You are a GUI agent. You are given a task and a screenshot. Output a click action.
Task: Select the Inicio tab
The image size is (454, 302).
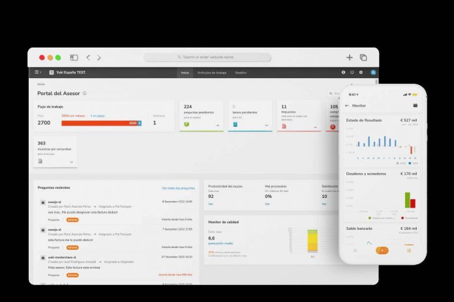[185, 73]
